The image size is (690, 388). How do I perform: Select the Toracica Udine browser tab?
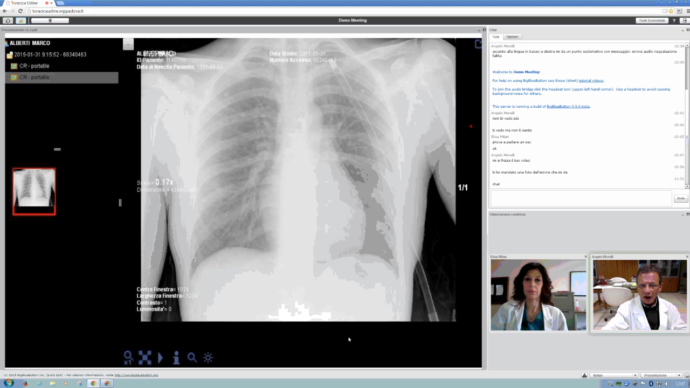point(28,3)
